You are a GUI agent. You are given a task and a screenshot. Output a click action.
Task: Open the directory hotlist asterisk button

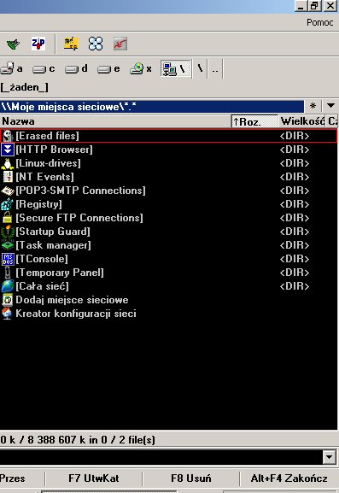tap(313, 106)
